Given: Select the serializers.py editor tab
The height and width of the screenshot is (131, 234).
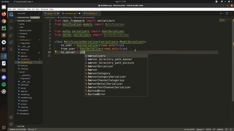Looking at the screenshot, I should (x=71, y=13).
